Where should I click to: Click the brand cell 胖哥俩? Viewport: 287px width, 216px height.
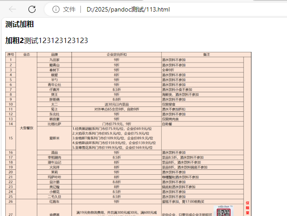54,99
